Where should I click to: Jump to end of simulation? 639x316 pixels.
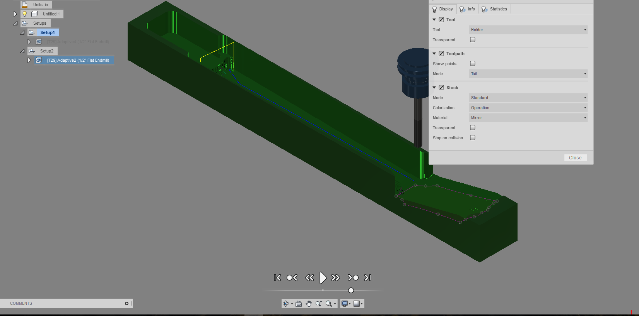[367, 277]
